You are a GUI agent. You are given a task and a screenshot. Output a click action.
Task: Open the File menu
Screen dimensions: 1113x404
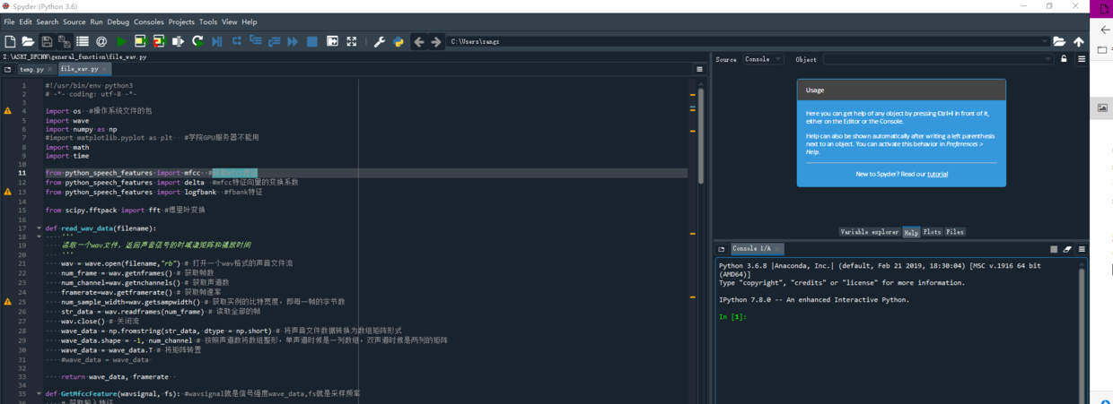[9, 21]
